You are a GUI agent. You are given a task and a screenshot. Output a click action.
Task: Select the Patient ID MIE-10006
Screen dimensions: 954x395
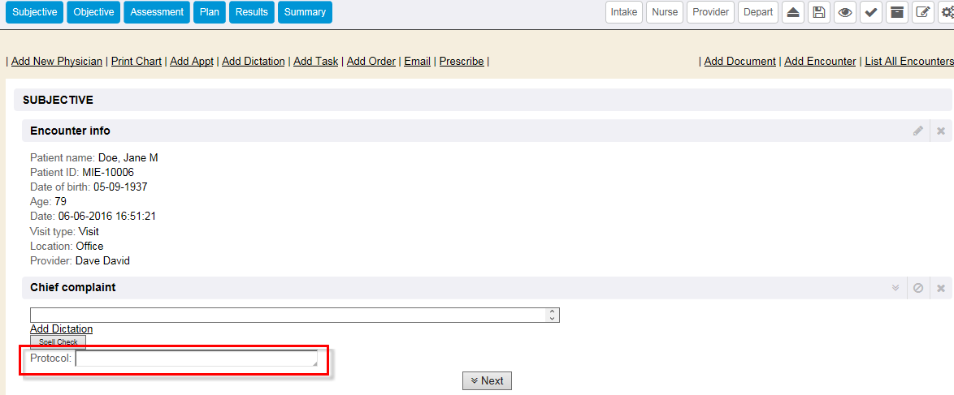click(x=108, y=173)
